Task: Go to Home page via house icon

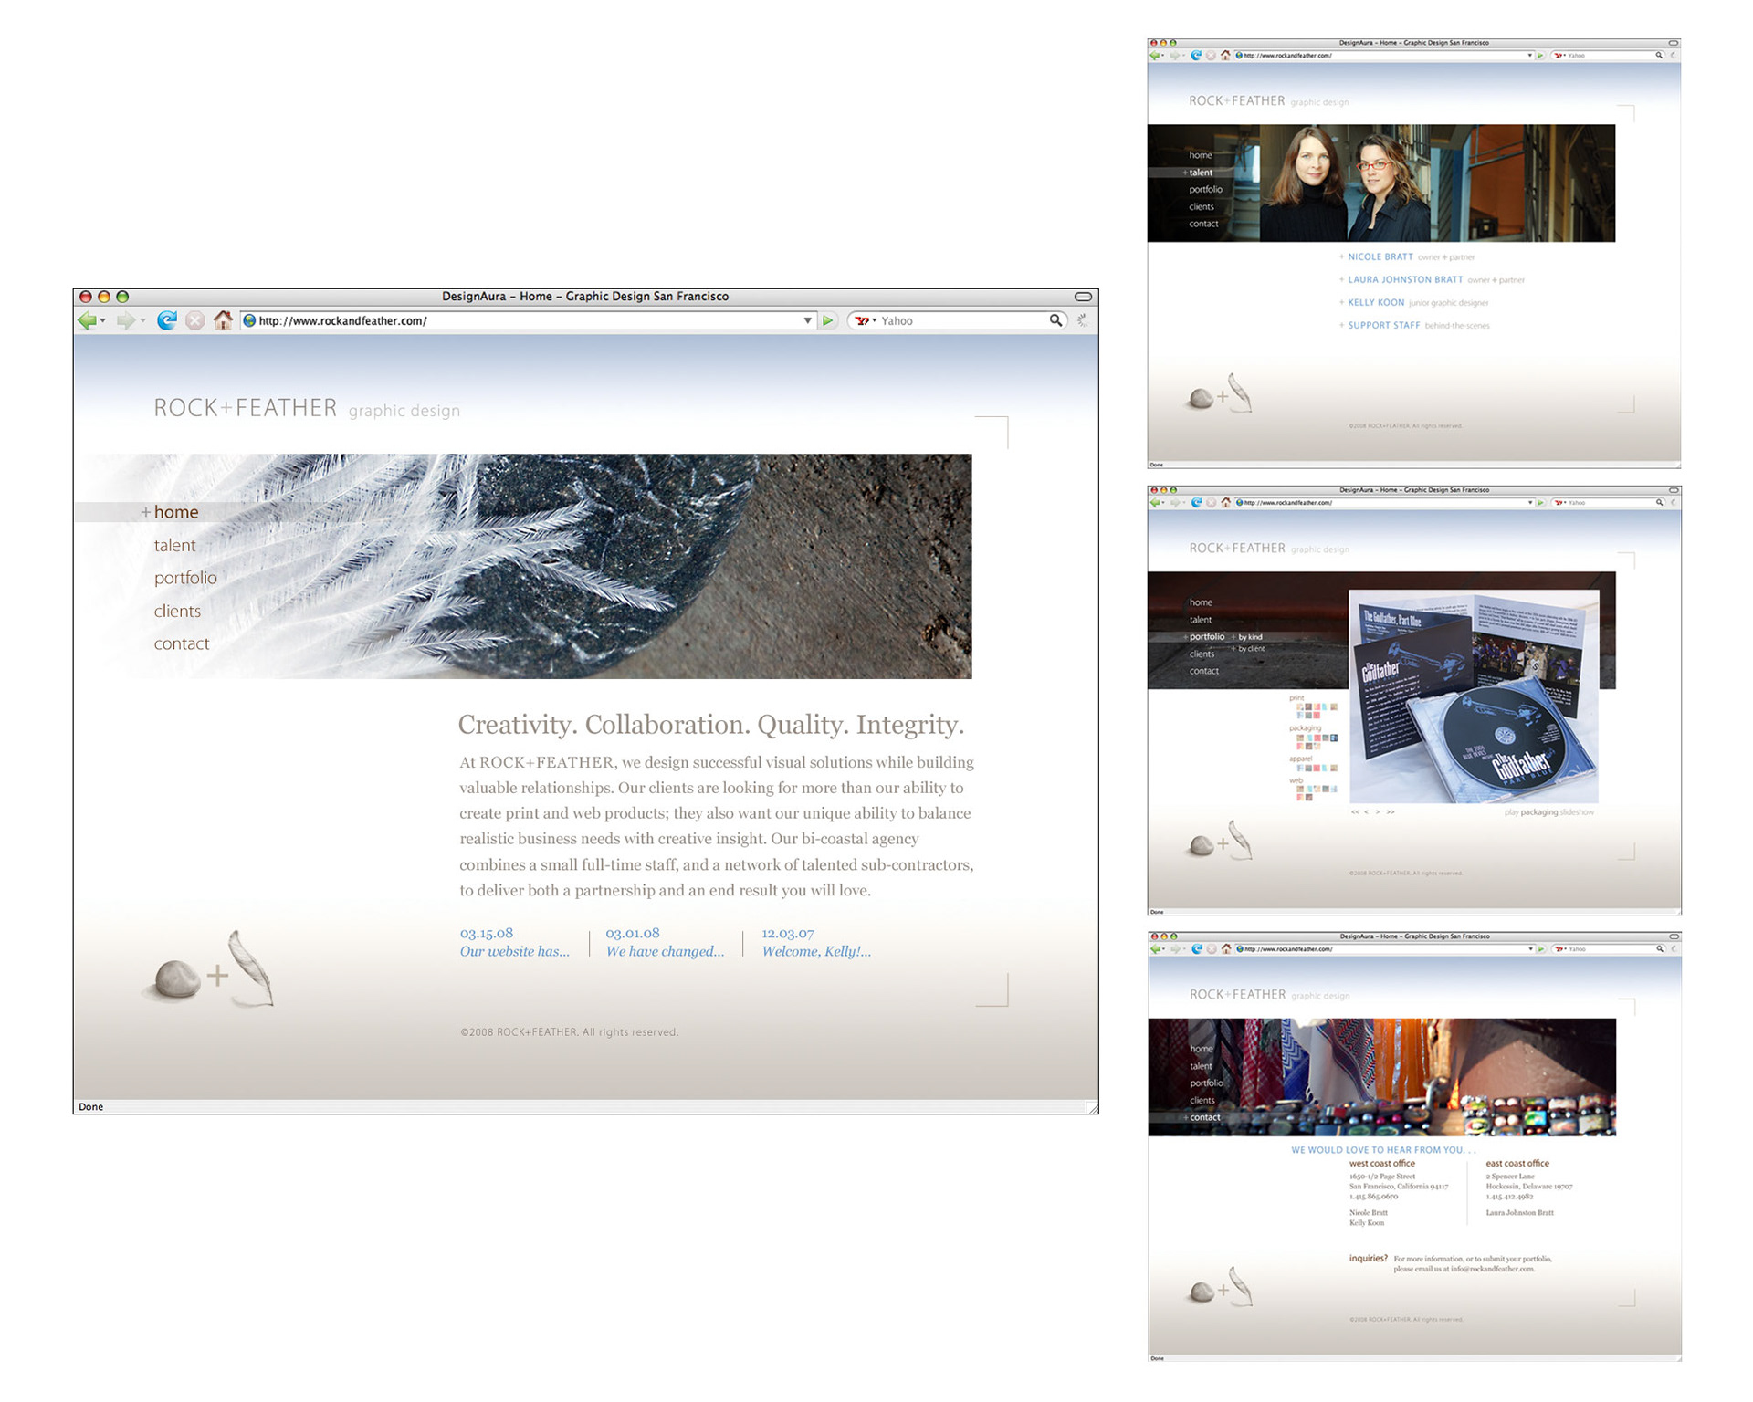Action: point(223,320)
